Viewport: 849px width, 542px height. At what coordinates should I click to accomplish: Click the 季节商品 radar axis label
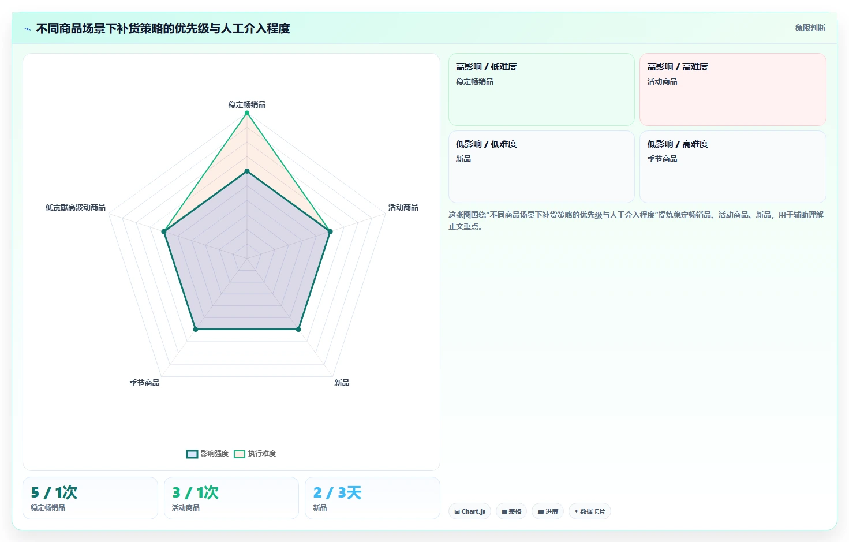tap(144, 383)
